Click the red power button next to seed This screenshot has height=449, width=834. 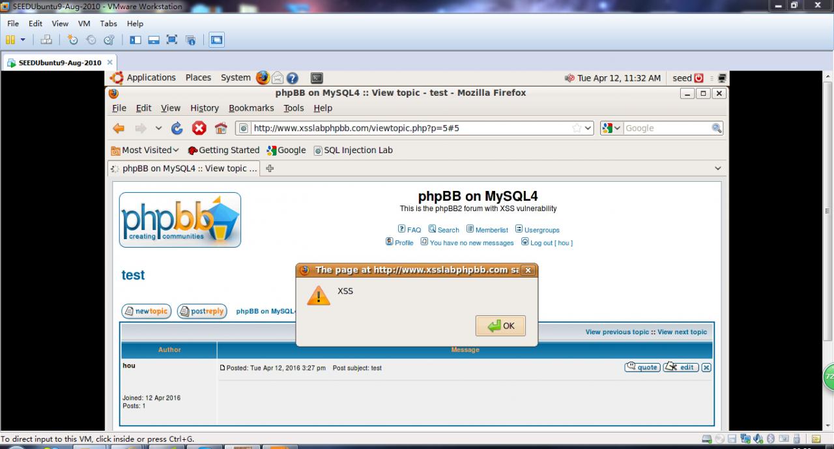(x=698, y=78)
